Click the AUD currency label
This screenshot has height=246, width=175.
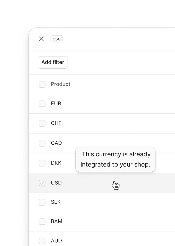pyautogui.click(x=56, y=241)
